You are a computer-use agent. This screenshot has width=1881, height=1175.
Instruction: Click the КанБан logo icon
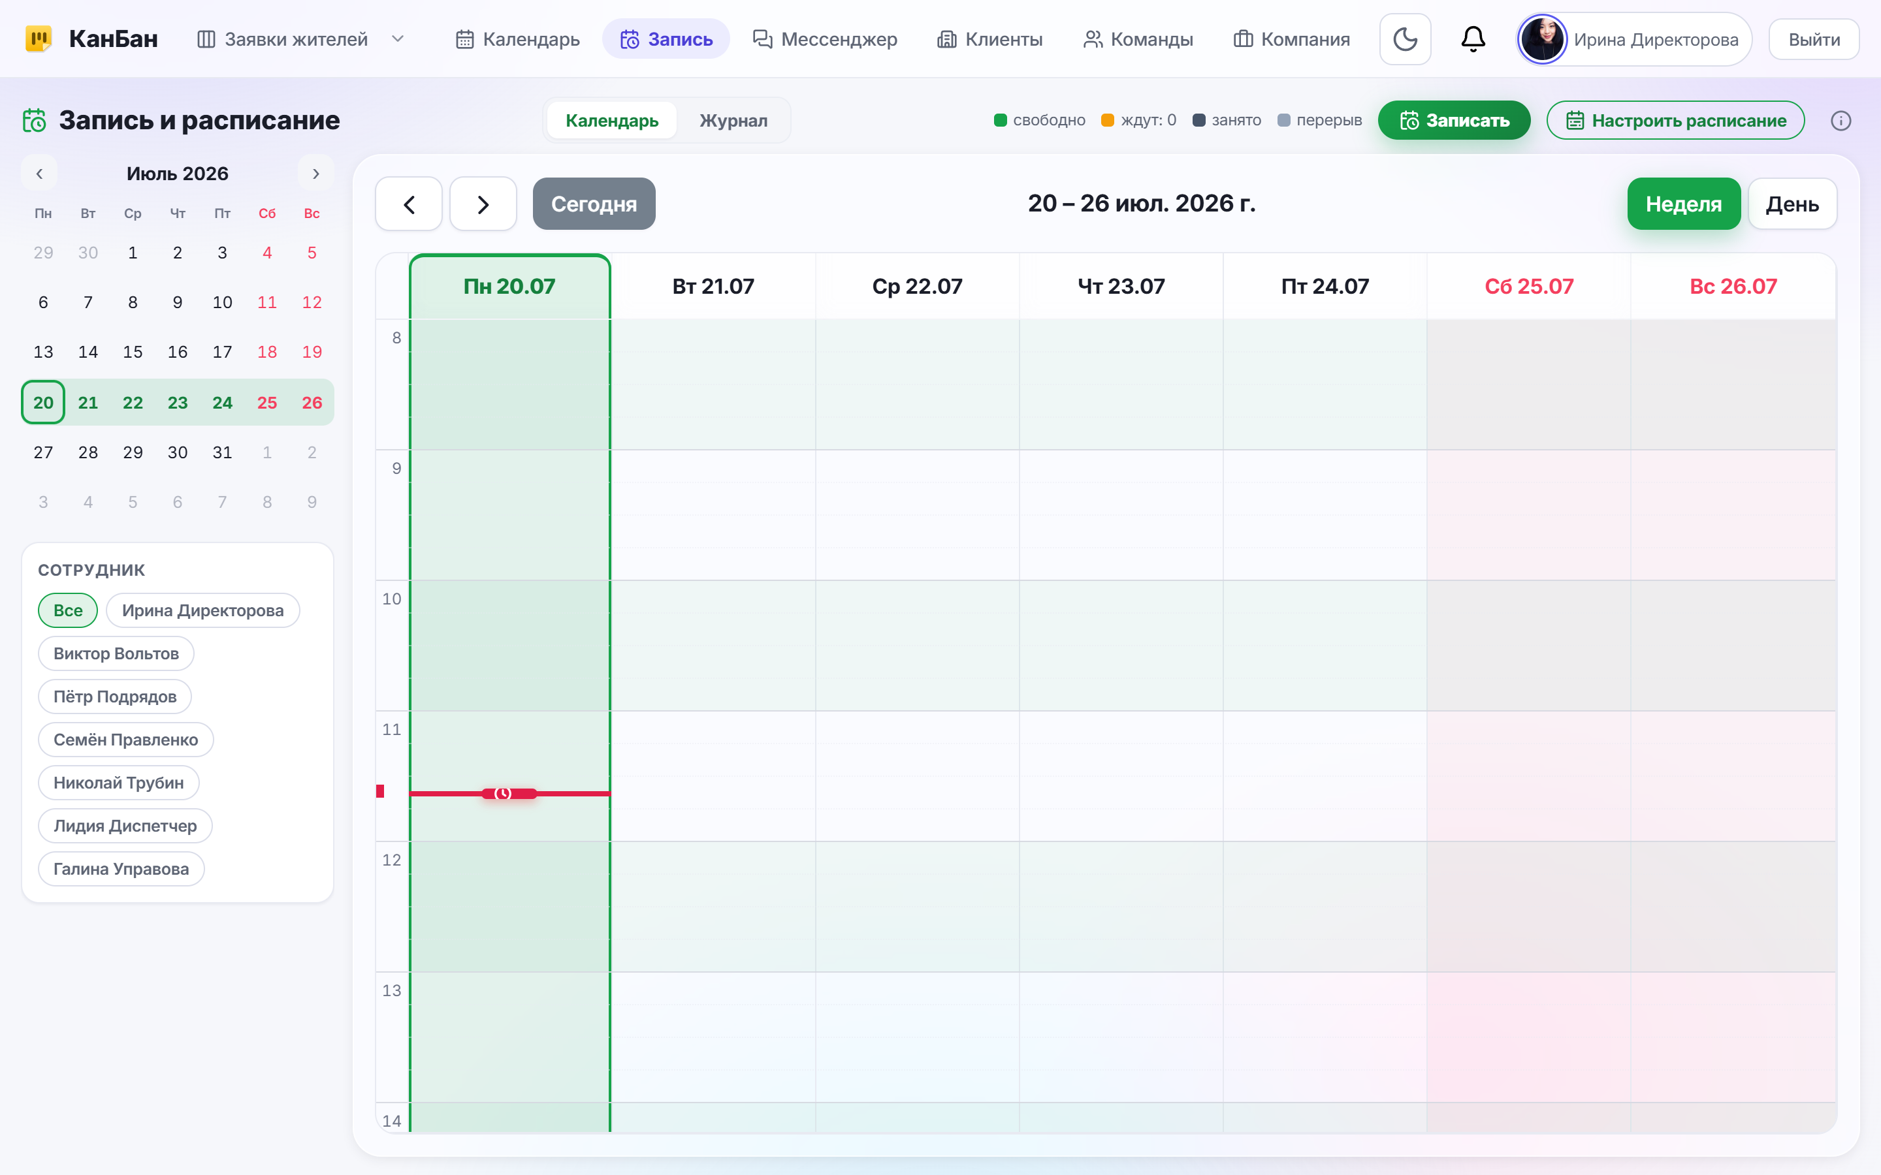point(38,39)
